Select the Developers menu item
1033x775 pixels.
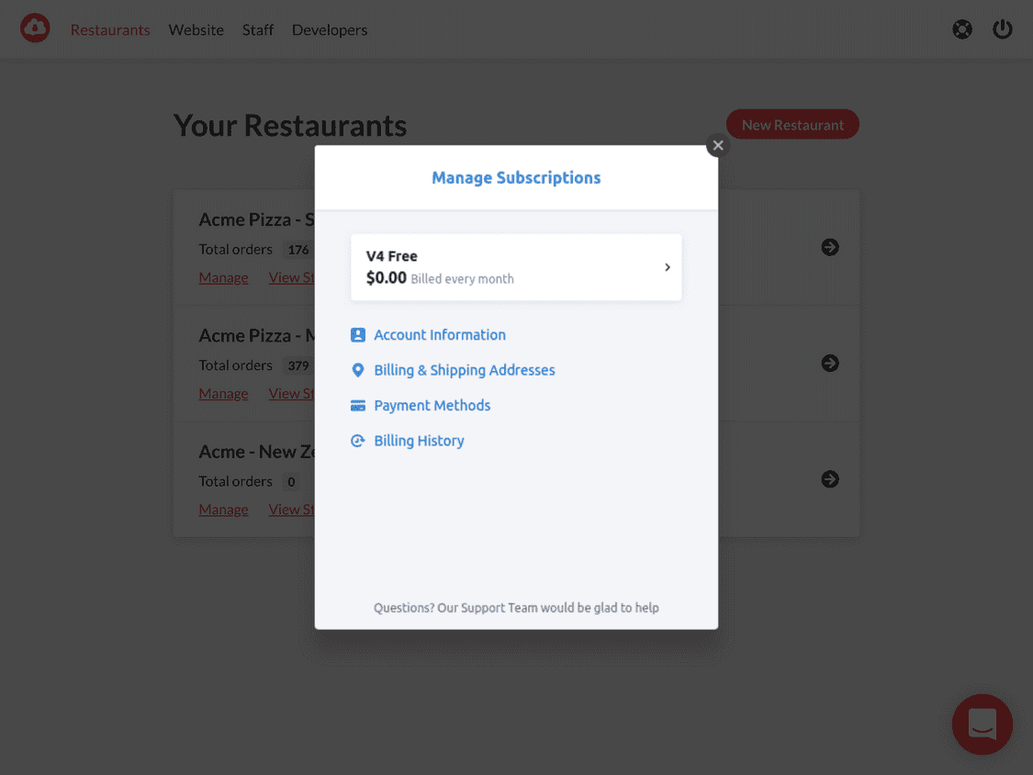click(330, 29)
